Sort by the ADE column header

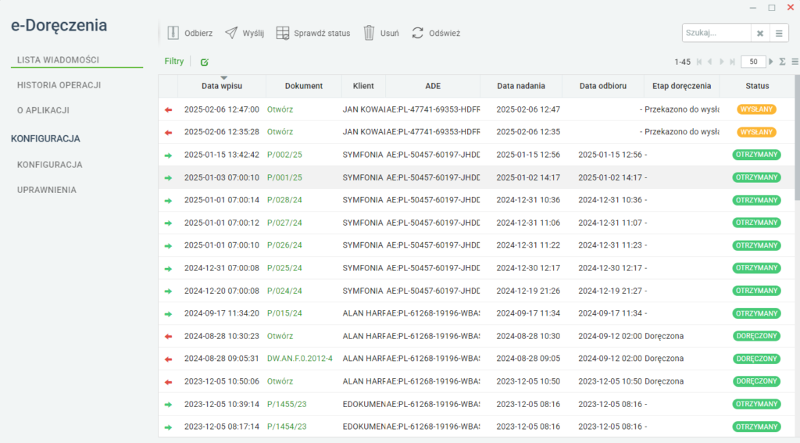(x=433, y=86)
